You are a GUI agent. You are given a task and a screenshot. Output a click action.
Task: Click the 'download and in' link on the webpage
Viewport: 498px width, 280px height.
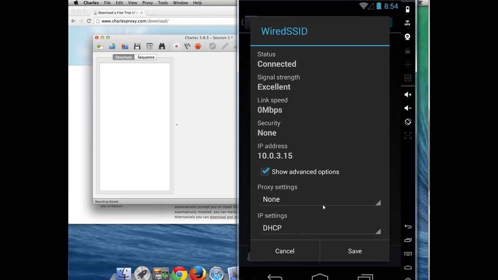pos(223,217)
